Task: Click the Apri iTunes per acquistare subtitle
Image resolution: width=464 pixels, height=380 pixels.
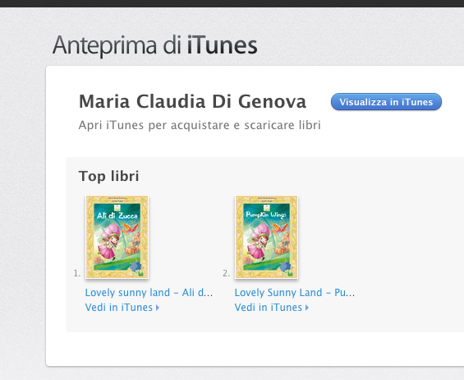Action: 200,125
